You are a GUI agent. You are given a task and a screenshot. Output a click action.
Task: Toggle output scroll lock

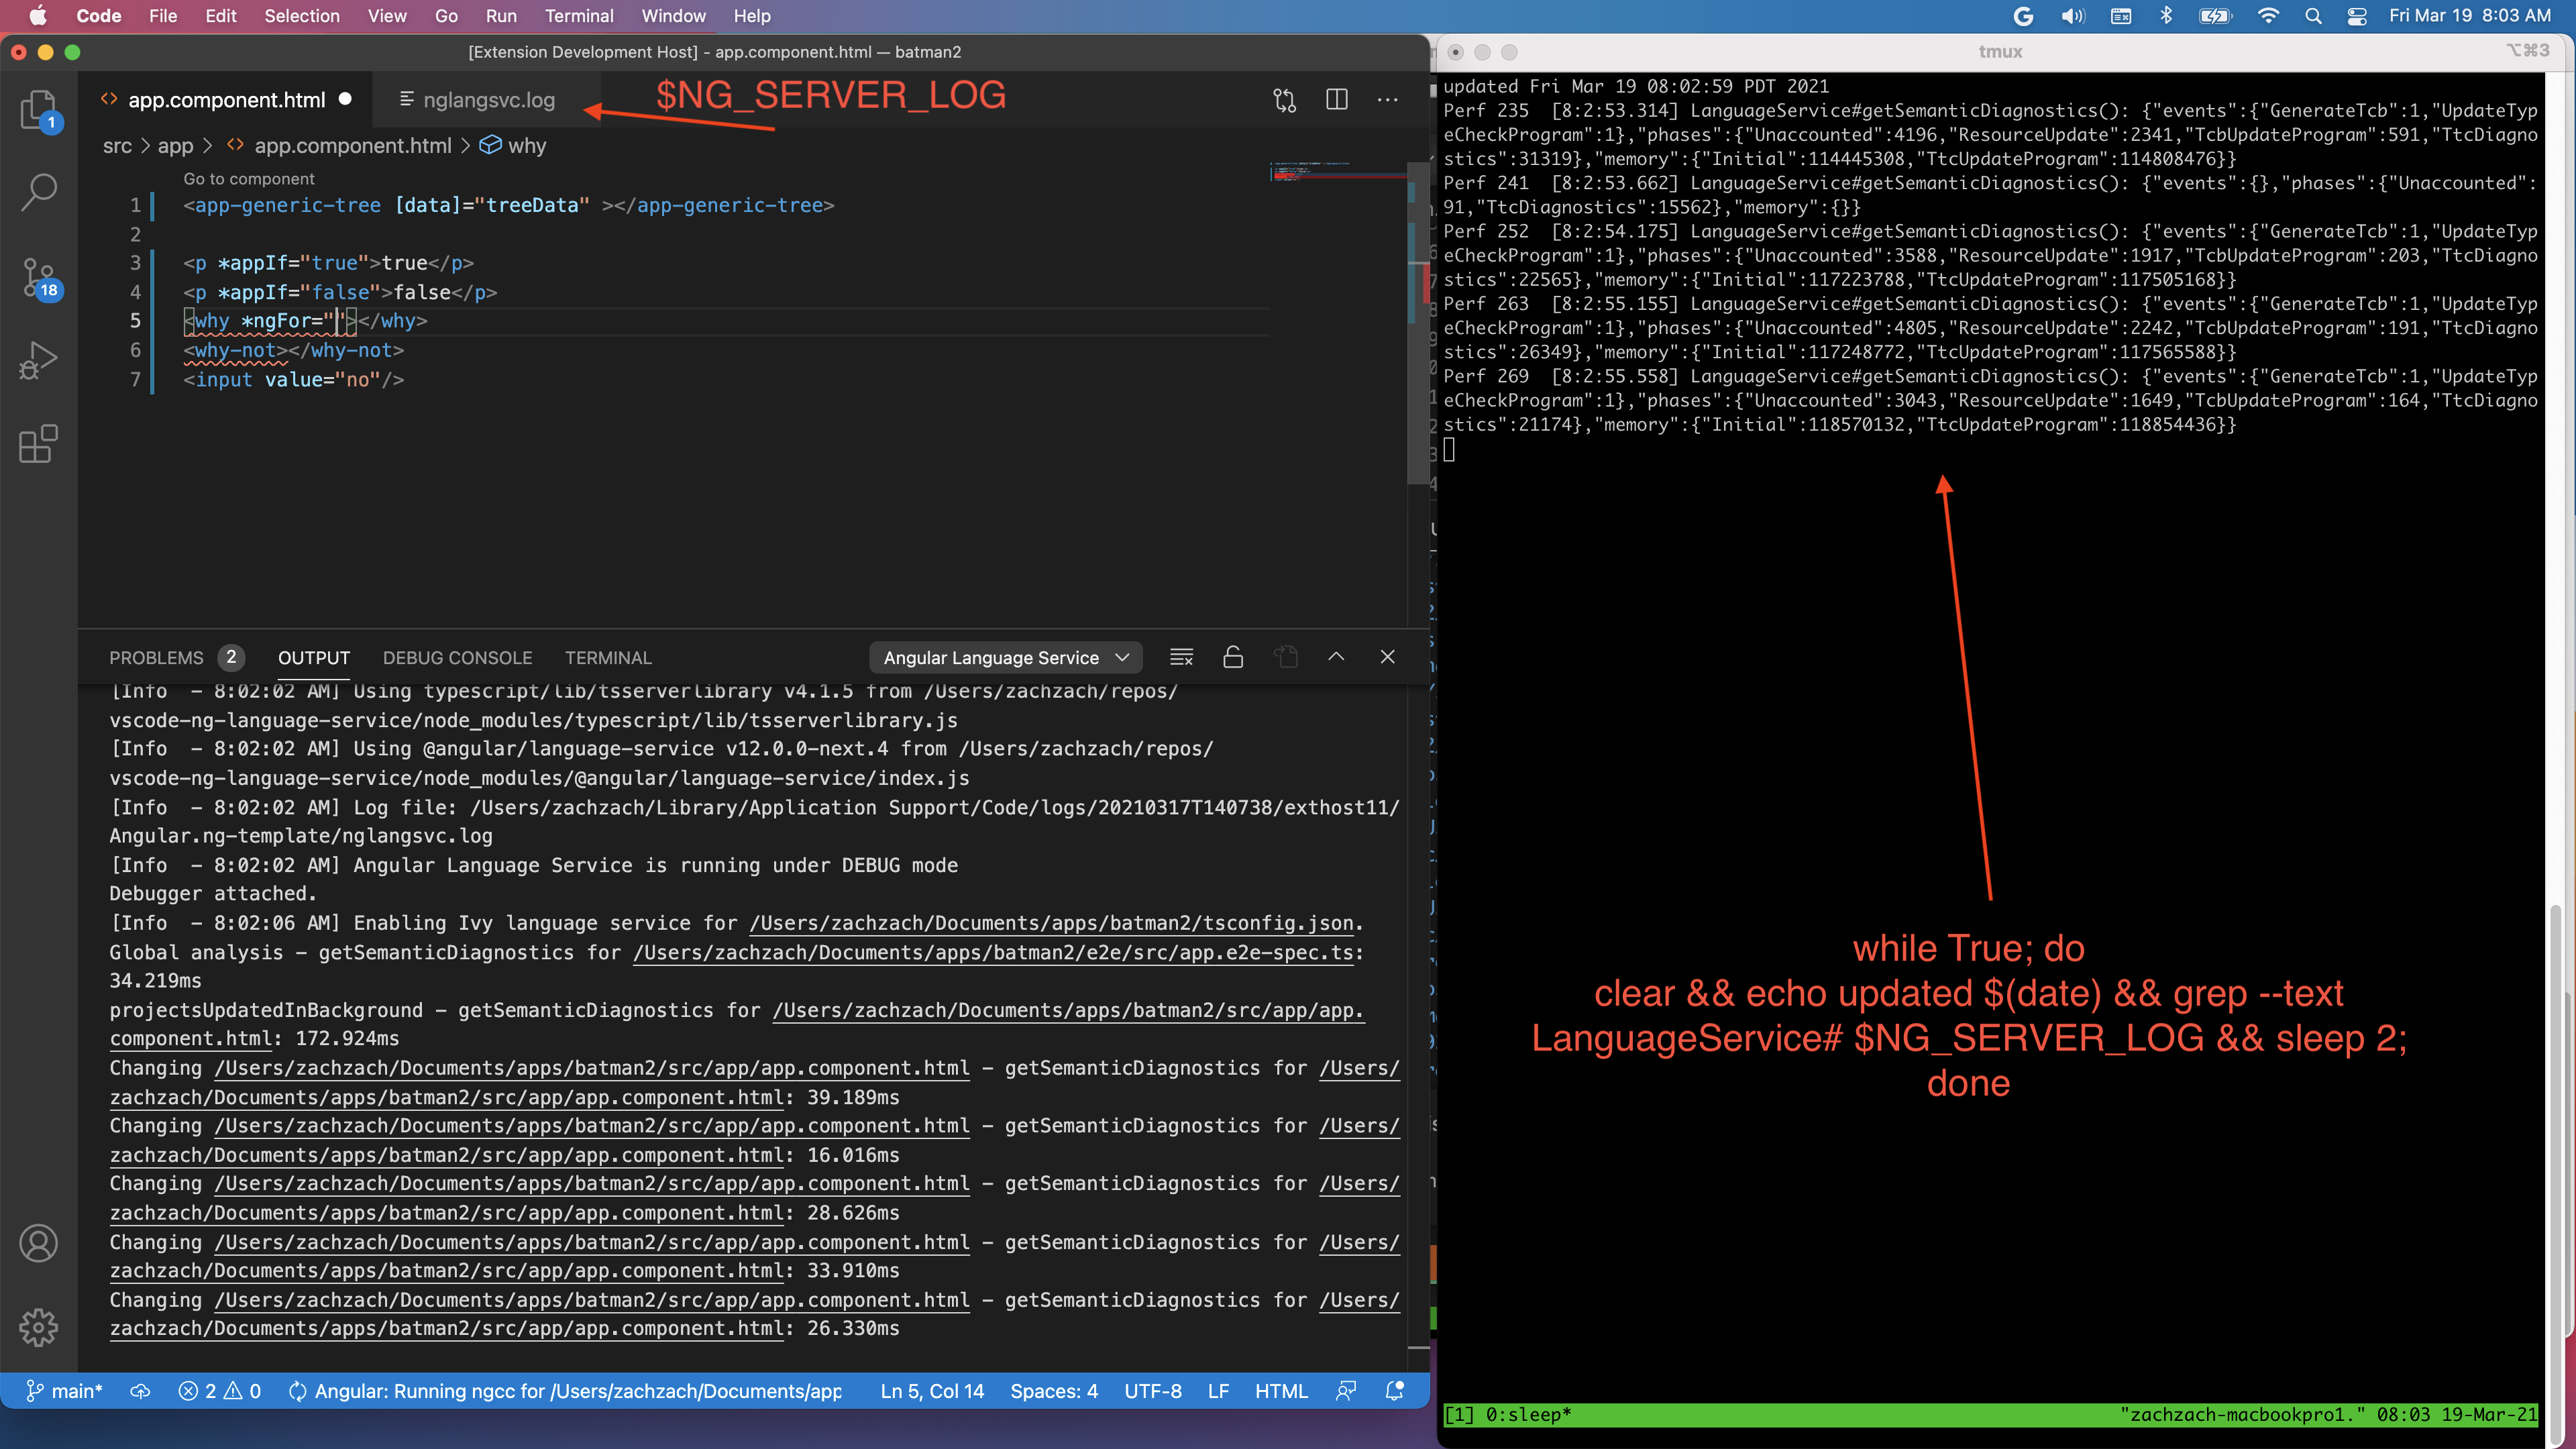1233,657
